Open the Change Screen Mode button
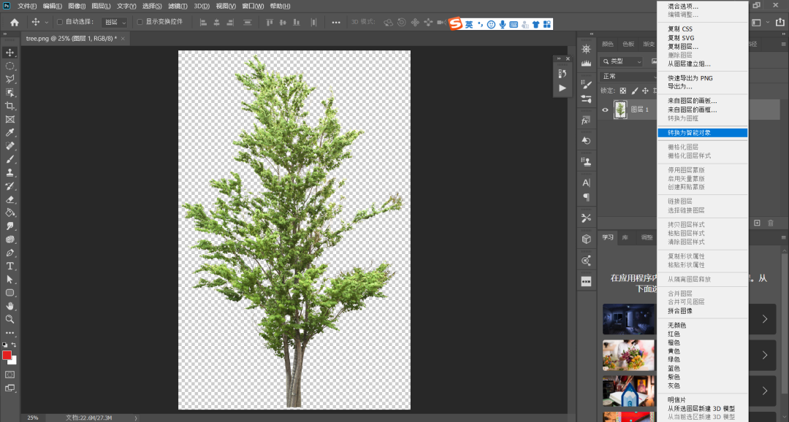 coord(9,388)
